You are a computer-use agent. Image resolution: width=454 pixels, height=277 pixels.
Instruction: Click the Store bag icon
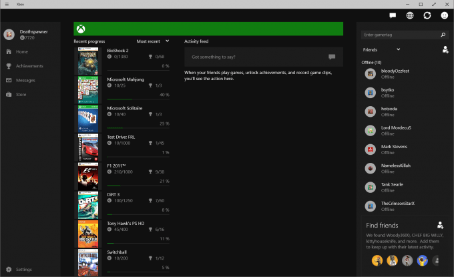[x=9, y=94]
